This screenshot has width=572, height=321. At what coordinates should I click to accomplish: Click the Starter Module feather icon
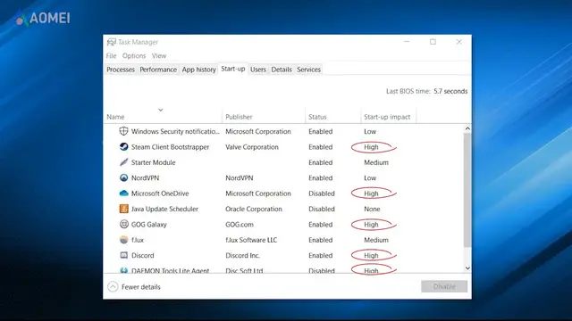[x=123, y=162]
